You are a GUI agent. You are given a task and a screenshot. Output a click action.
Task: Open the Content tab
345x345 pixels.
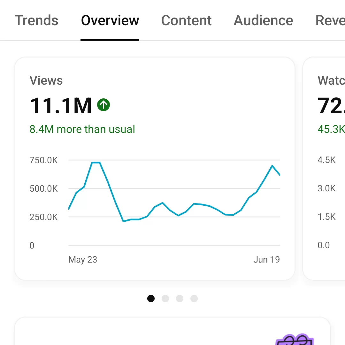coord(186,20)
